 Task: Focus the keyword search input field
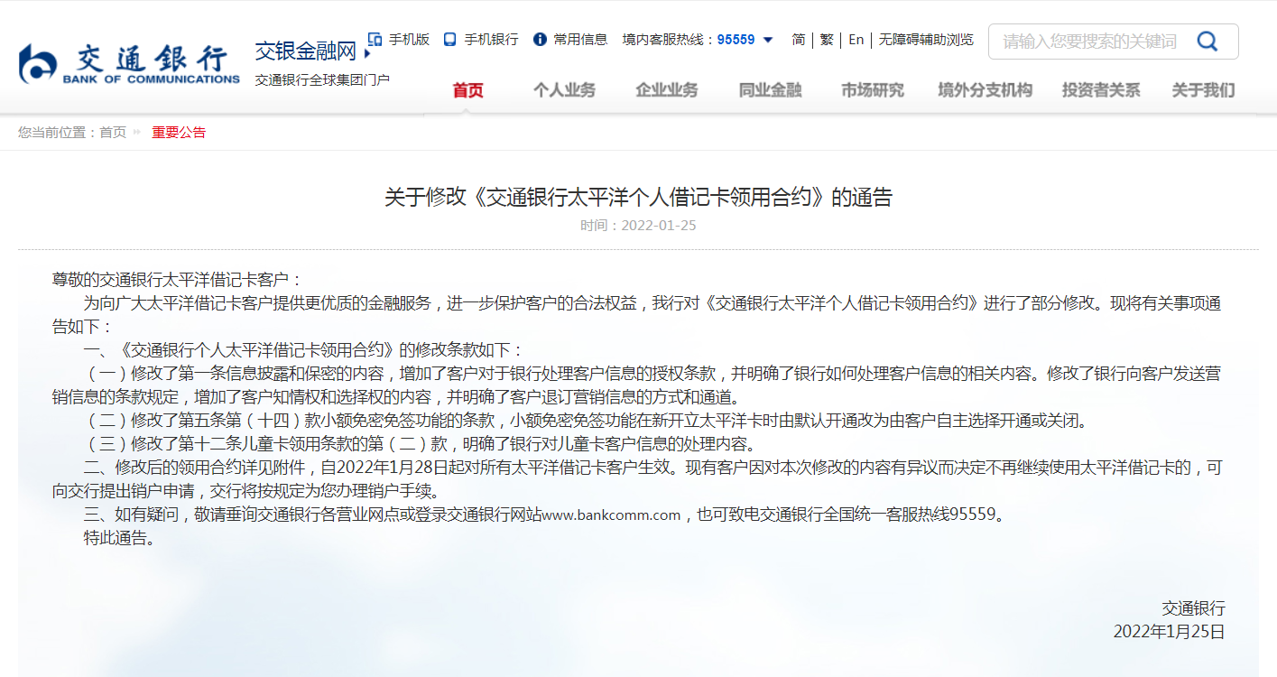point(1092,42)
